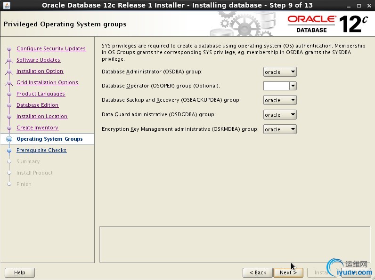This screenshot has width=375, height=280.
Task: Close the installer window
Action: (369, 6)
